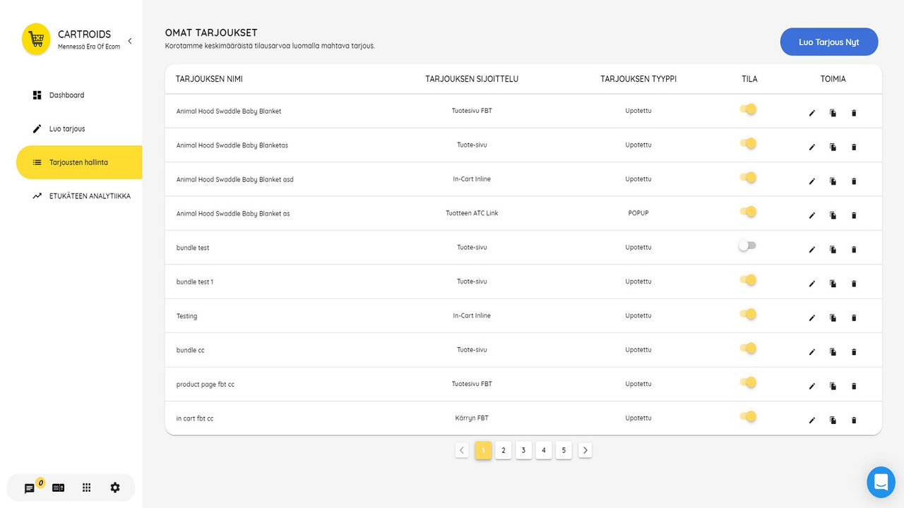This screenshot has width=904, height=508.
Task: Duplicate the 'bundle test' offer
Action: [x=833, y=250]
